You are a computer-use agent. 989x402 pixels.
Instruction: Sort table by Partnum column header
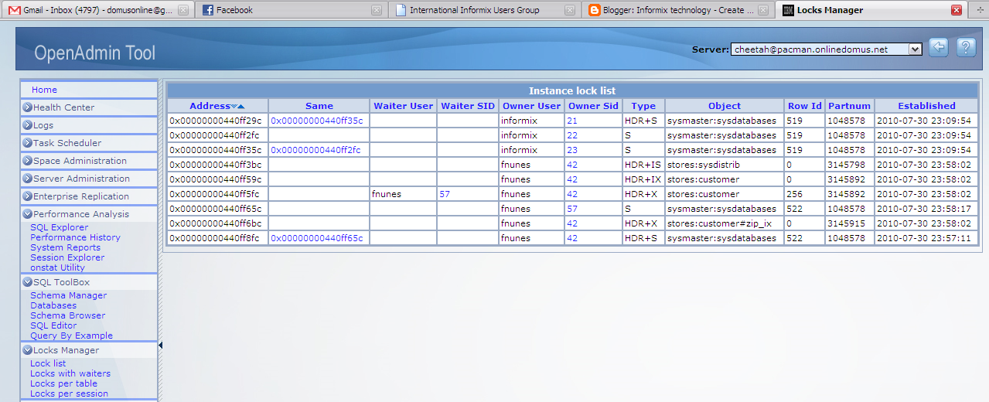849,106
